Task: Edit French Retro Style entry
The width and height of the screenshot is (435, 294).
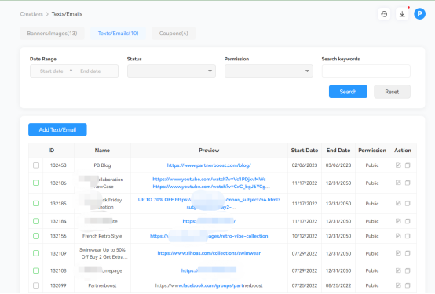Action: pyautogui.click(x=398, y=236)
